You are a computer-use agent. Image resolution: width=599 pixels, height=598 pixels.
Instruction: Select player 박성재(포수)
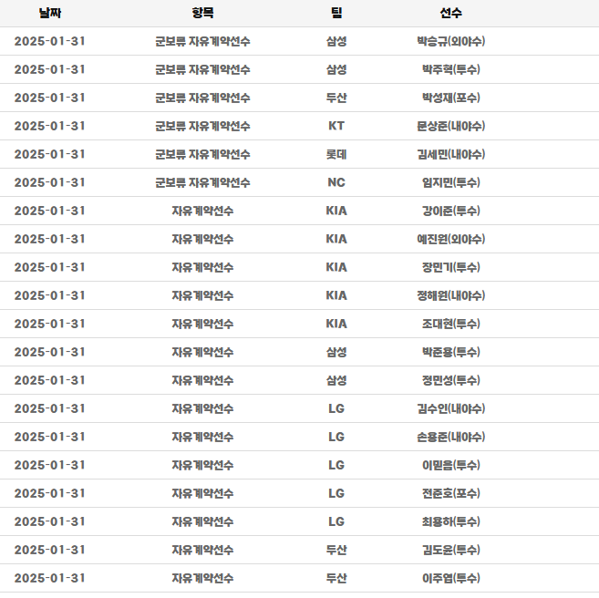(x=450, y=98)
